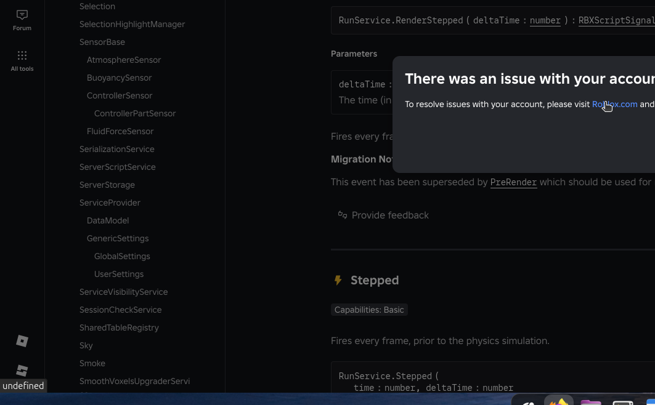Click the lightning icon beside Stepped
This screenshot has width=655, height=405.
(338, 280)
